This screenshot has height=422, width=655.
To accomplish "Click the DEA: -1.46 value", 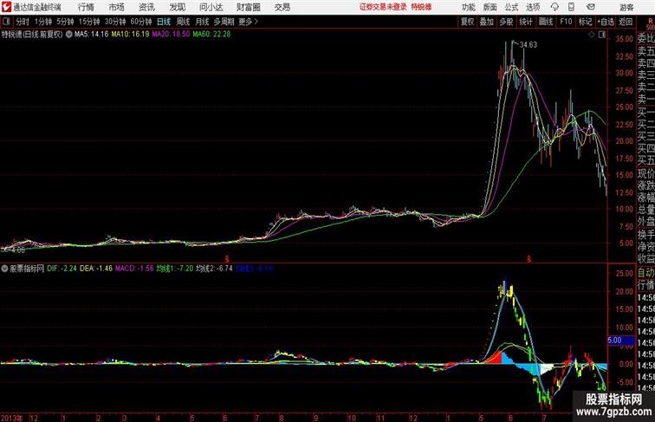I will coord(95,269).
